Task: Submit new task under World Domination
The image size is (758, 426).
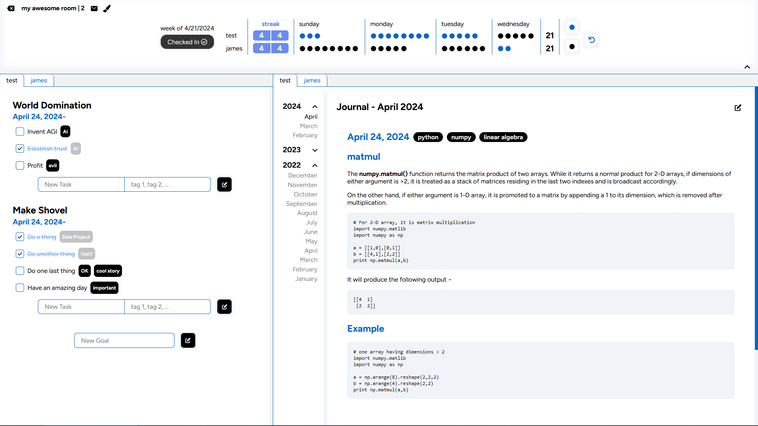Action: coord(224,185)
